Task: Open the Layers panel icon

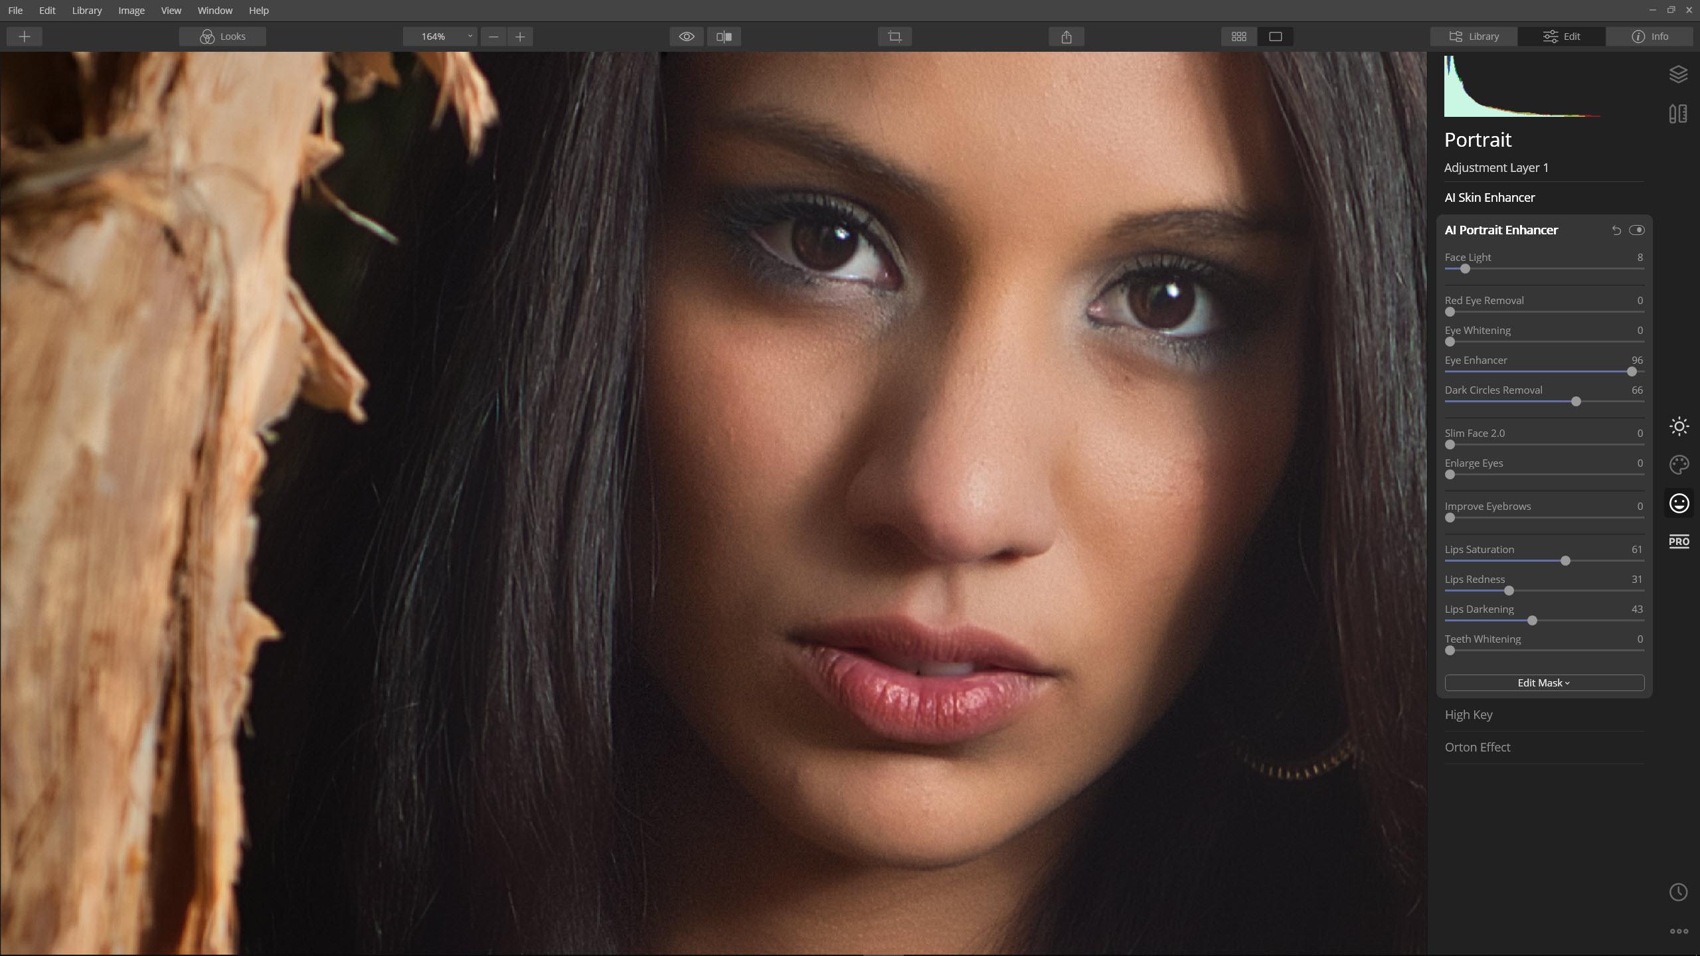Action: (1678, 74)
